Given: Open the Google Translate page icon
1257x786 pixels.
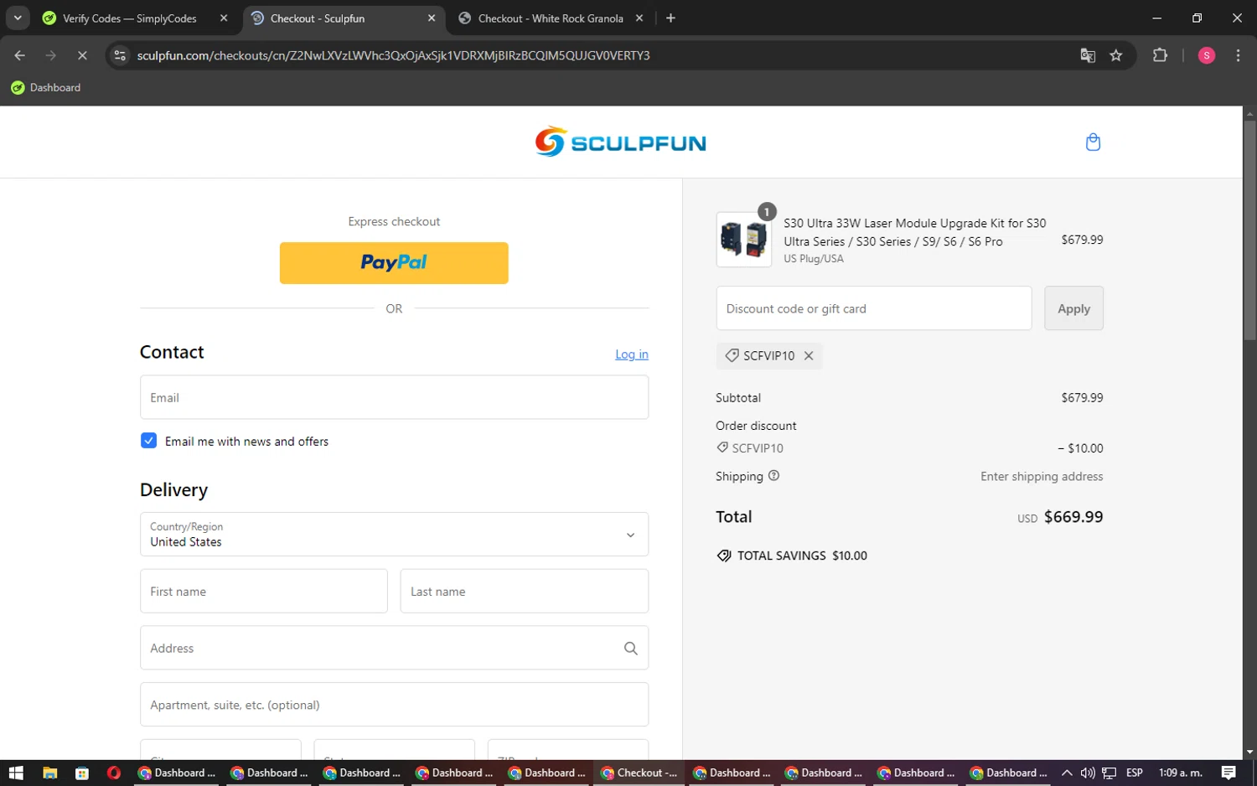Looking at the screenshot, I should coord(1088,55).
